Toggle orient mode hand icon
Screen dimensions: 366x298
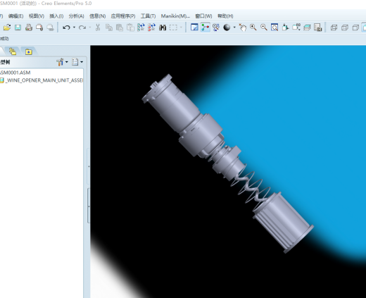242,27
